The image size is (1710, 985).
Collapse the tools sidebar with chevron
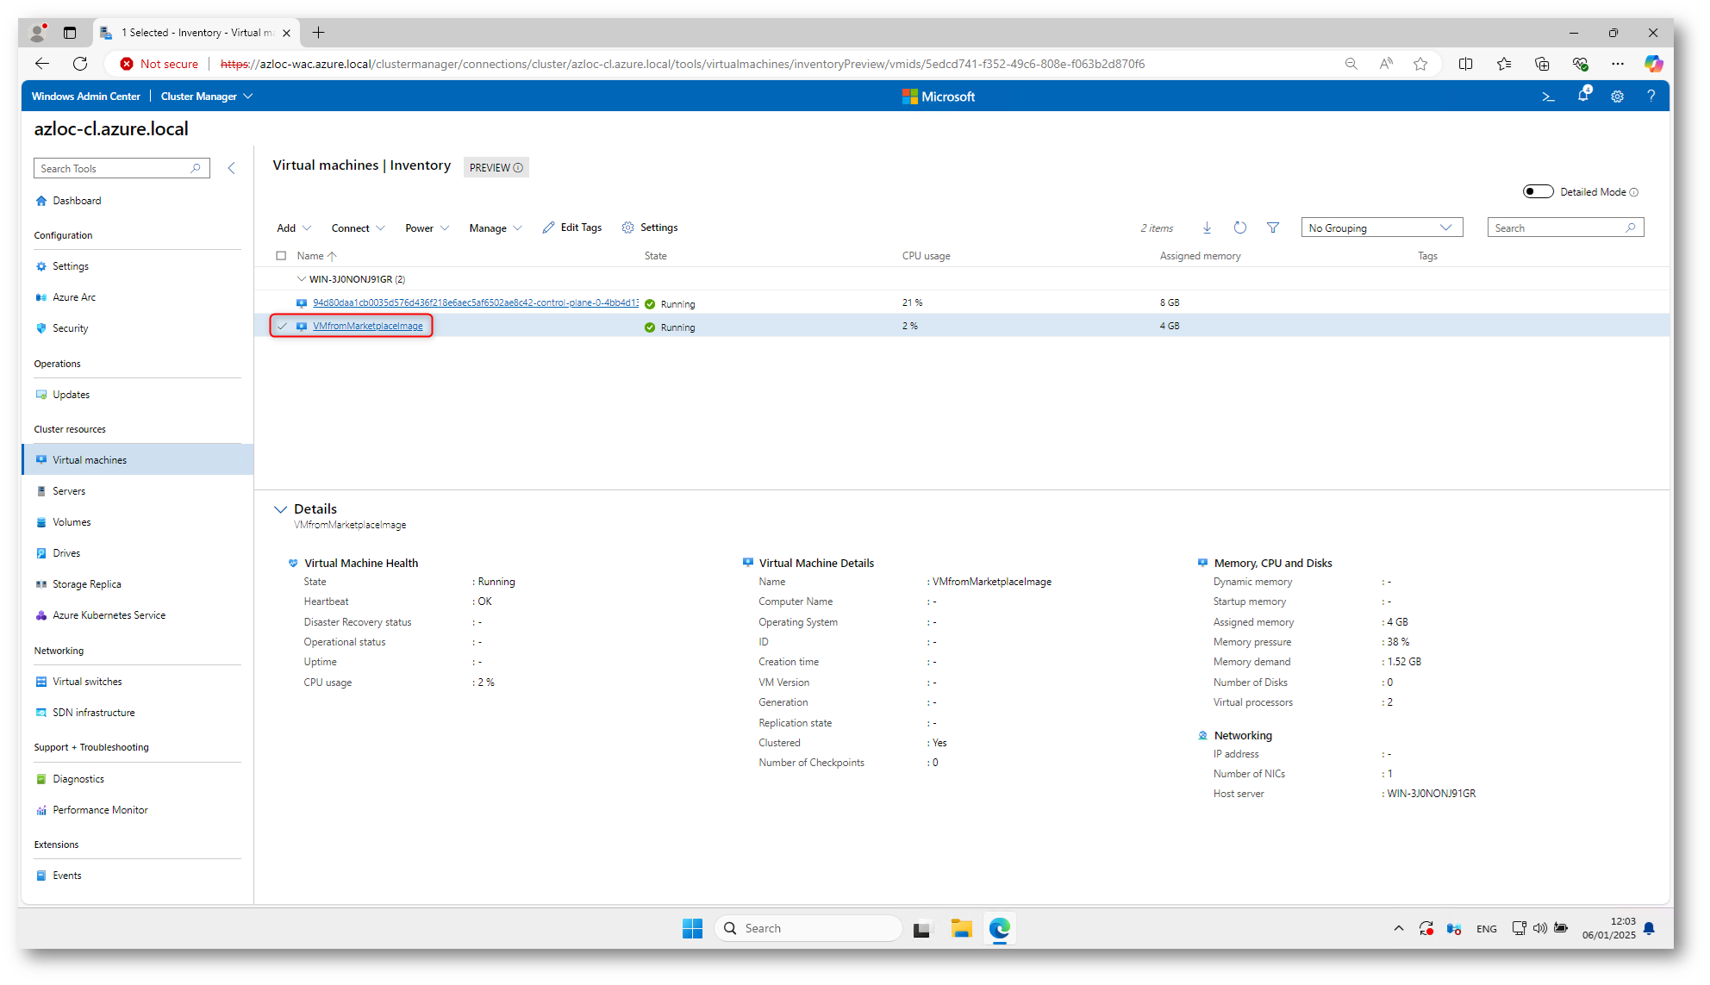pyautogui.click(x=231, y=168)
